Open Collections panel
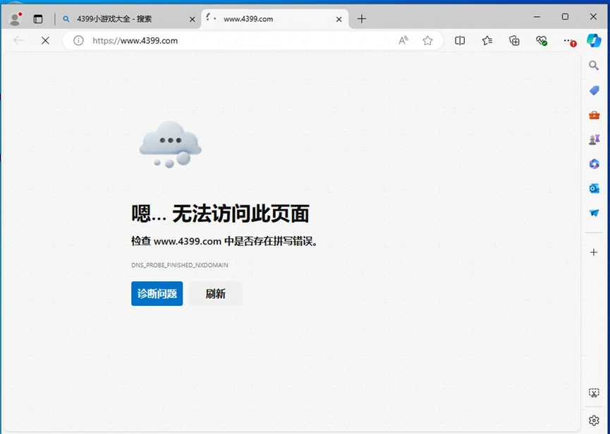The image size is (610, 434). (x=514, y=40)
